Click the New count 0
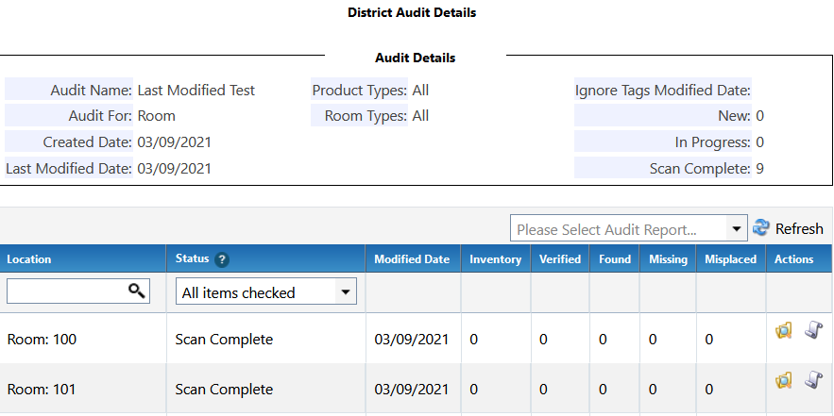 (759, 116)
